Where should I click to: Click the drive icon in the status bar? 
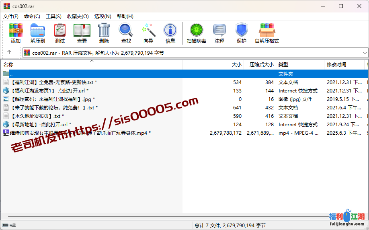pos(5,225)
